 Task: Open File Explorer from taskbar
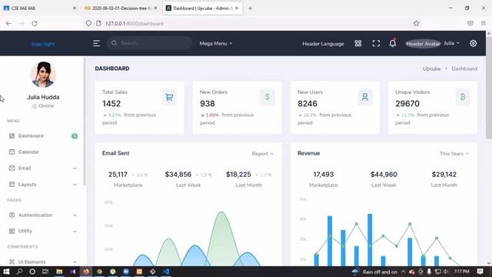[x=59, y=272]
